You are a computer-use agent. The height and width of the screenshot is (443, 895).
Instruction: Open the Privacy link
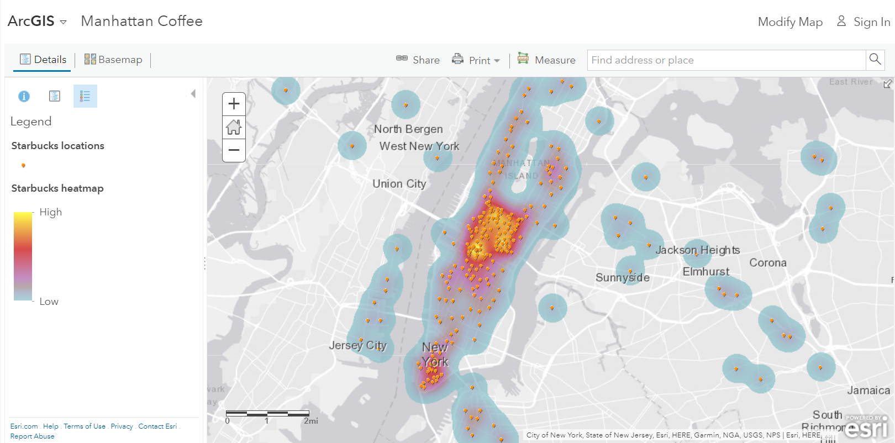[x=122, y=426]
